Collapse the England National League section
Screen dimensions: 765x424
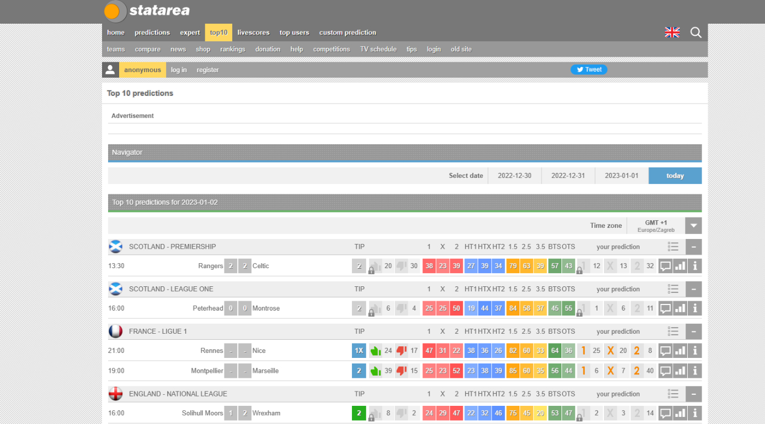694,394
